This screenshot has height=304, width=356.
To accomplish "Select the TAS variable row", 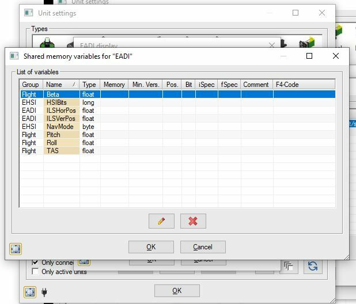I will 177,151.
